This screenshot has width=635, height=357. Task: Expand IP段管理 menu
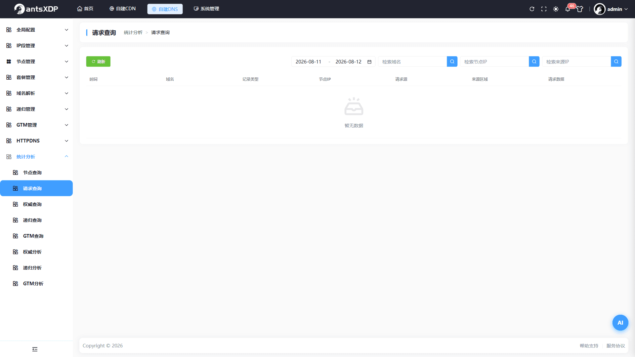click(36, 46)
